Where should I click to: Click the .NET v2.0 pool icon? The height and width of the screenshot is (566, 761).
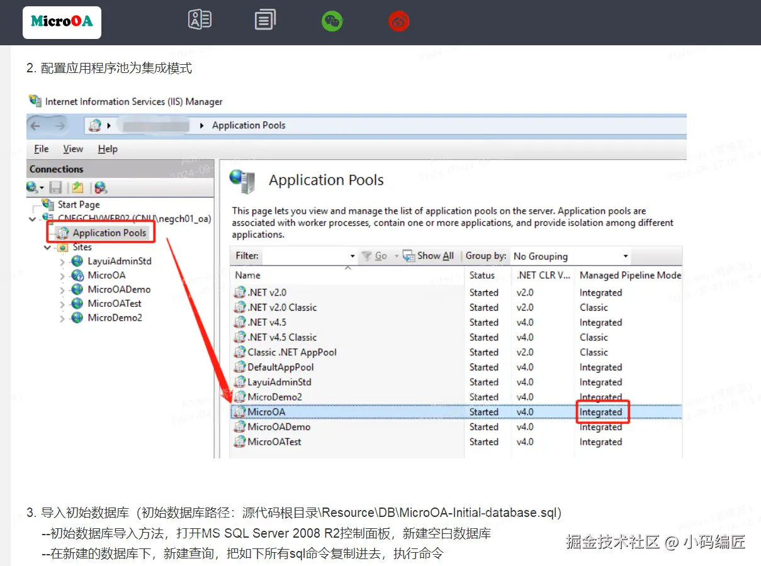(x=240, y=292)
